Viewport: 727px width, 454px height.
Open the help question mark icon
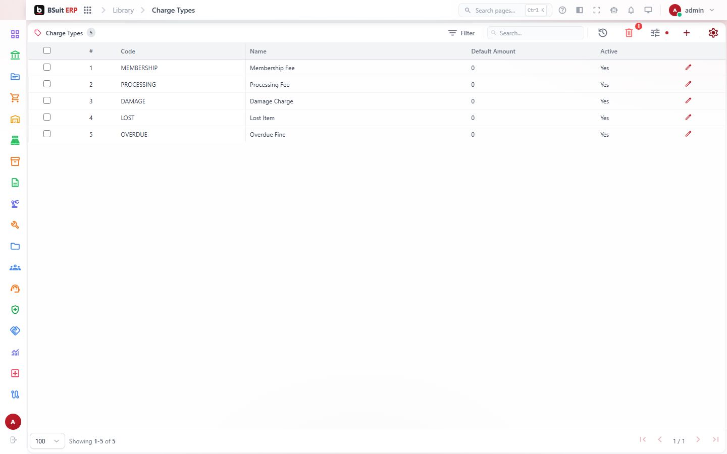562,10
